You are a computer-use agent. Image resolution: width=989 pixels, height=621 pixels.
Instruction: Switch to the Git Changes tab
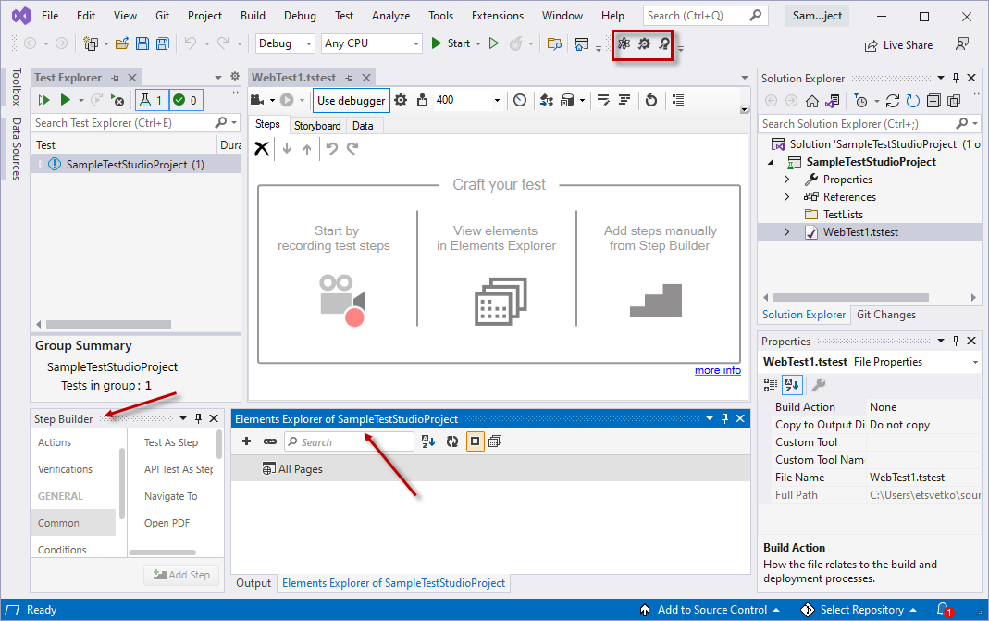pyautogui.click(x=885, y=315)
